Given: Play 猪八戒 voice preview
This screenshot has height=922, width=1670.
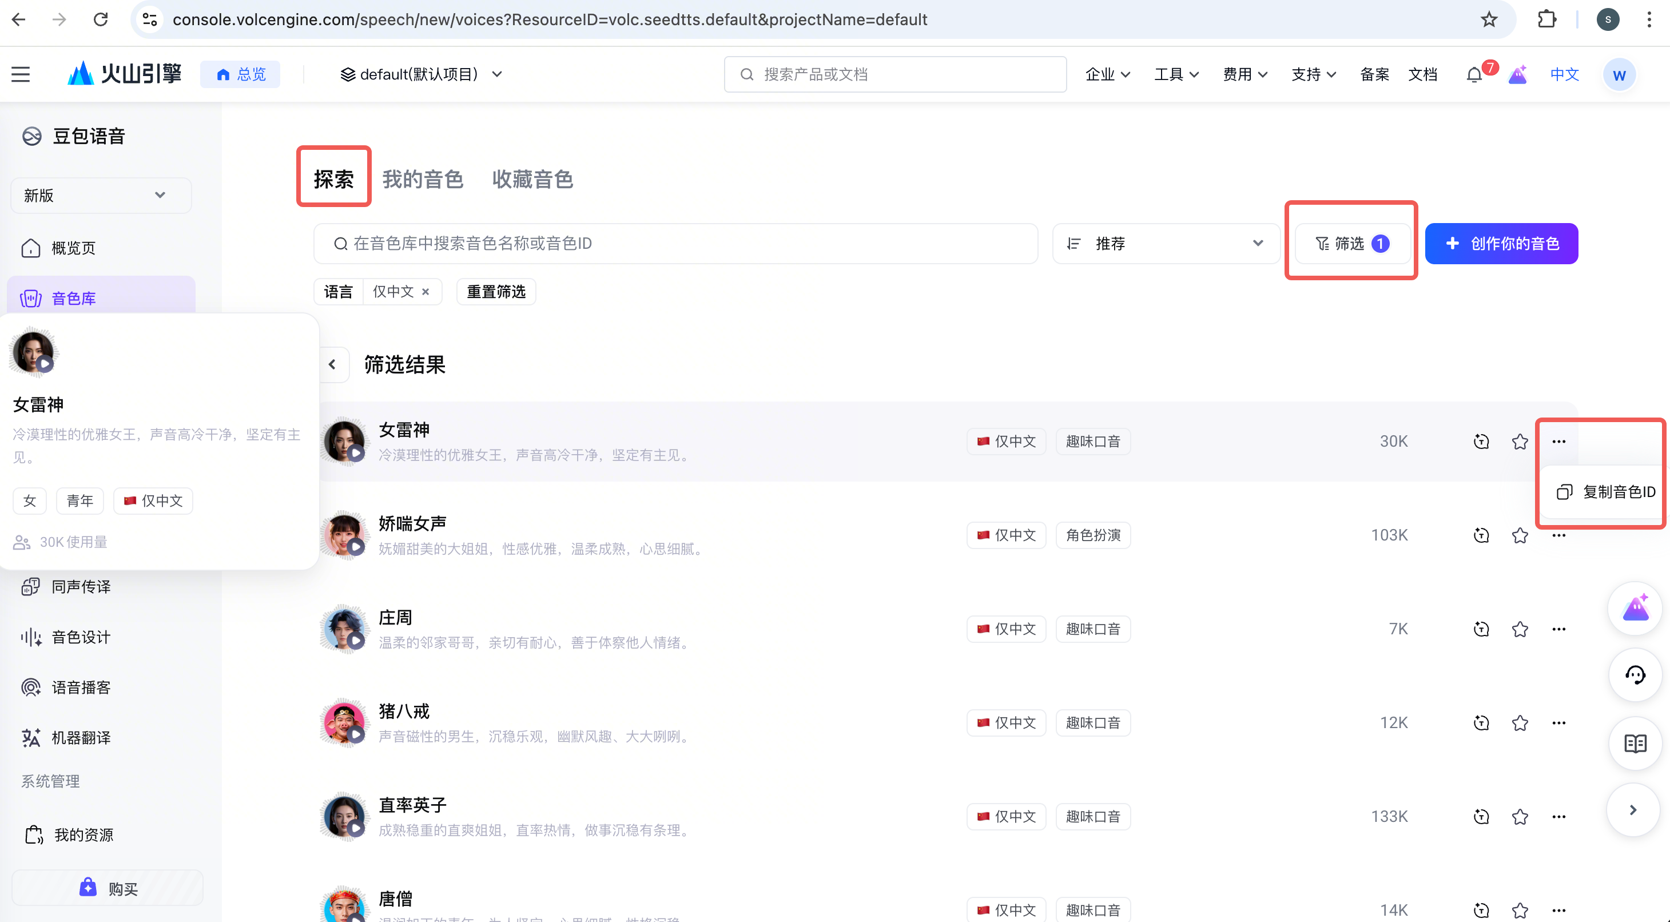Looking at the screenshot, I should (356, 734).
